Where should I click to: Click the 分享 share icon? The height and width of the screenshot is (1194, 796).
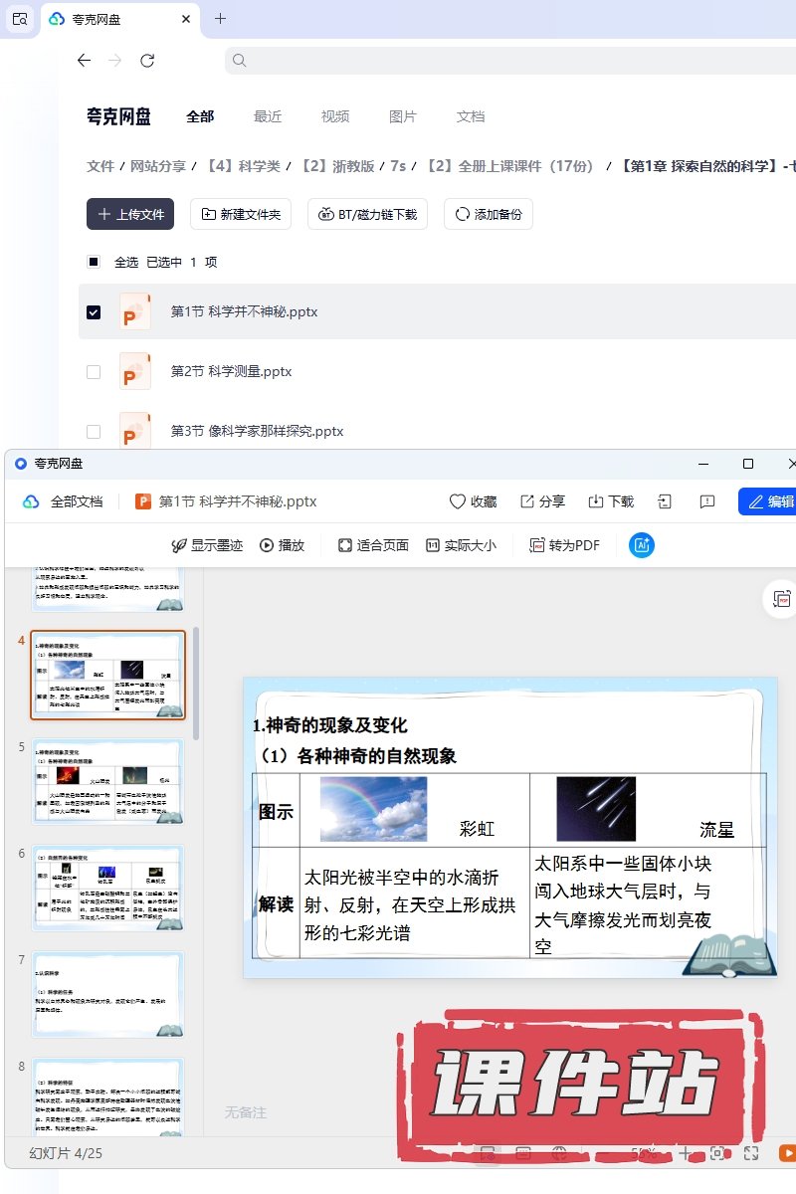pyautogui.click(x=527, y=501)
